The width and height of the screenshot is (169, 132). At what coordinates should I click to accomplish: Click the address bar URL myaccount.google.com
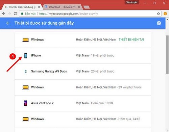68,14
